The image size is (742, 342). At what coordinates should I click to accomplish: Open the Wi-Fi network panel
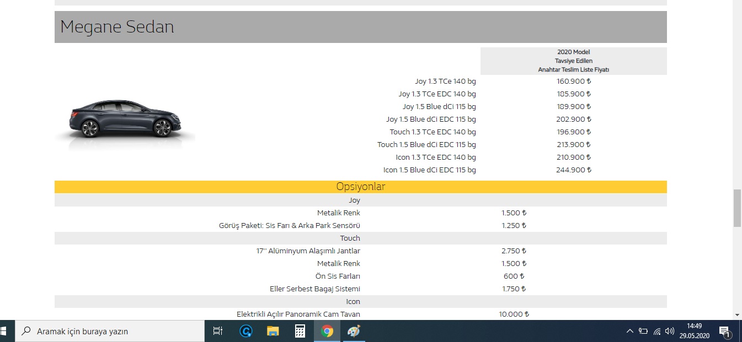click(657, 331)
